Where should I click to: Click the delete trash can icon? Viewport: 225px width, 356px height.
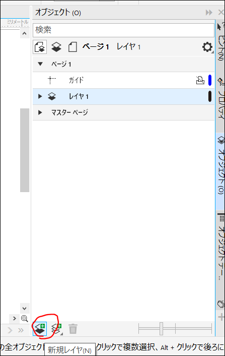[x=72, y=329]
